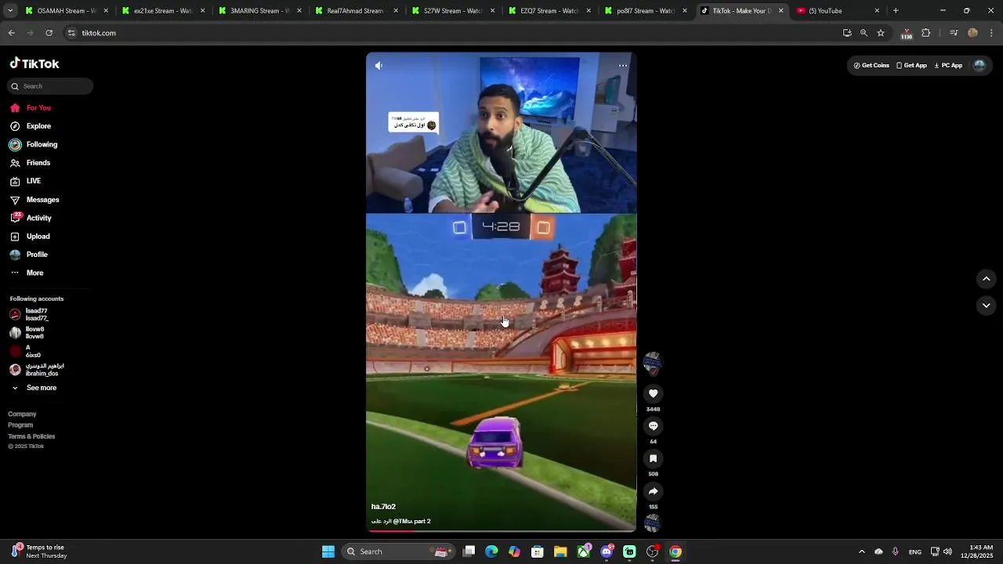Switch to S27W Stream browser tab
The width and height of the screenshot is (1003, 564).
[x=453, y=11]
